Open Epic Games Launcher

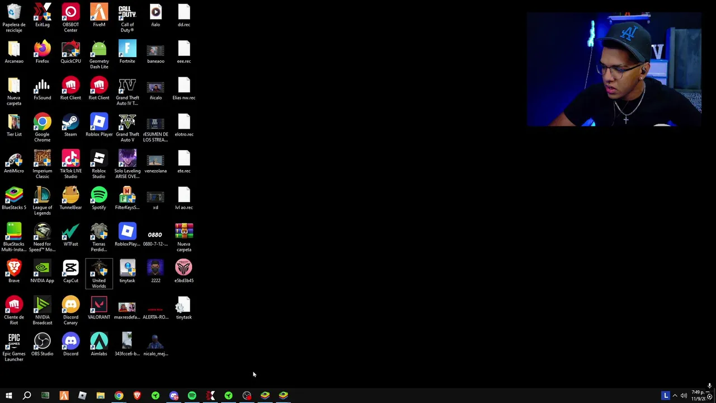coord(14,347)
